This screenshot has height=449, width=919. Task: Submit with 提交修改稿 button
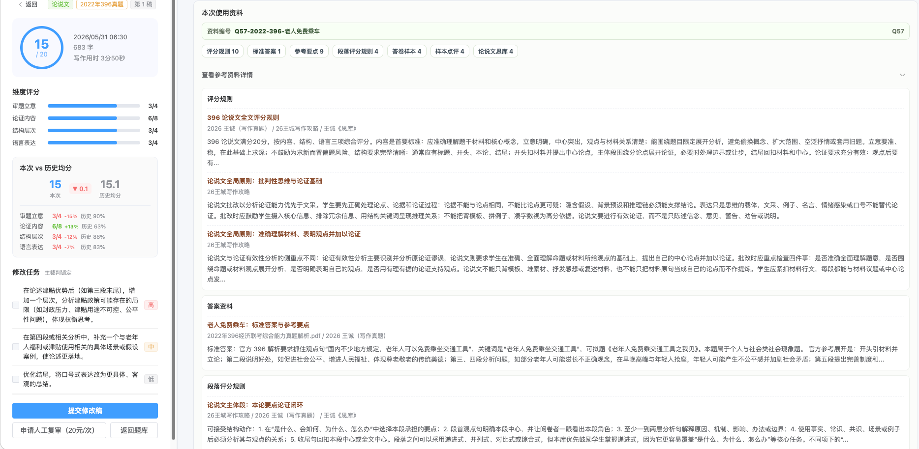coord(85,411)
